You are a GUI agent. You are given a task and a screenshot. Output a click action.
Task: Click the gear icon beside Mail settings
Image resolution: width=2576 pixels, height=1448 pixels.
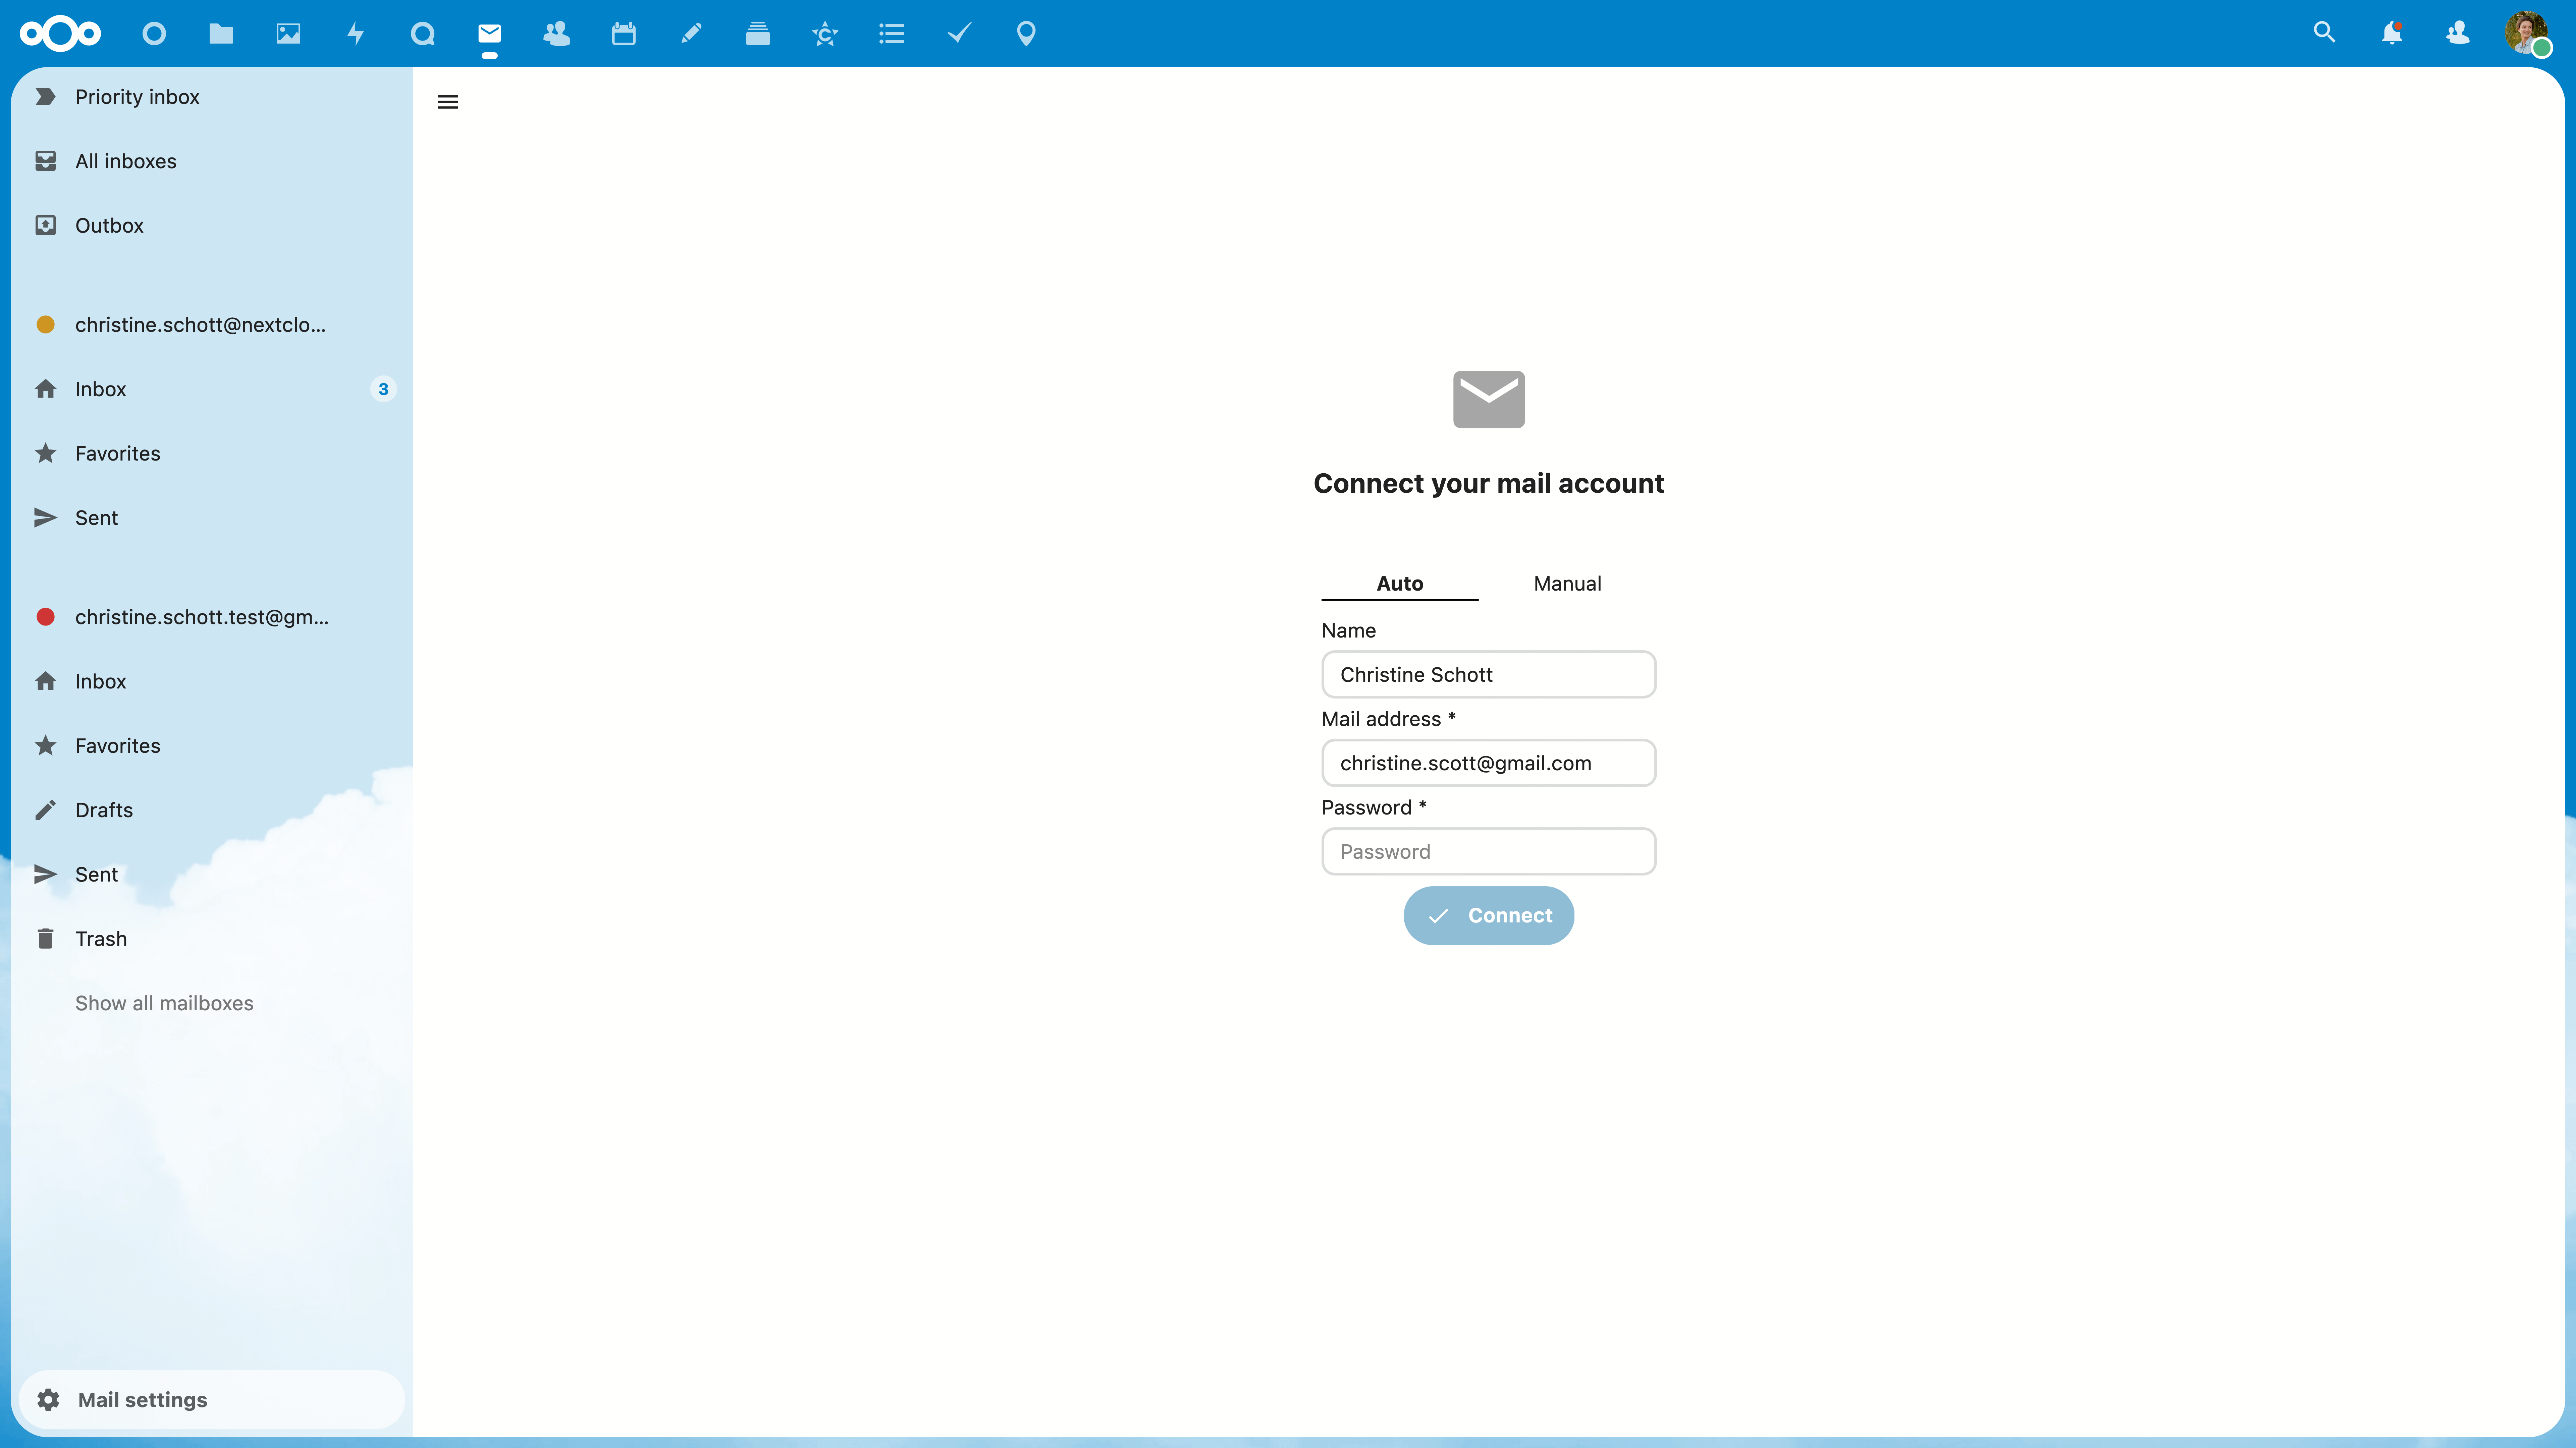click(48, 1400)
